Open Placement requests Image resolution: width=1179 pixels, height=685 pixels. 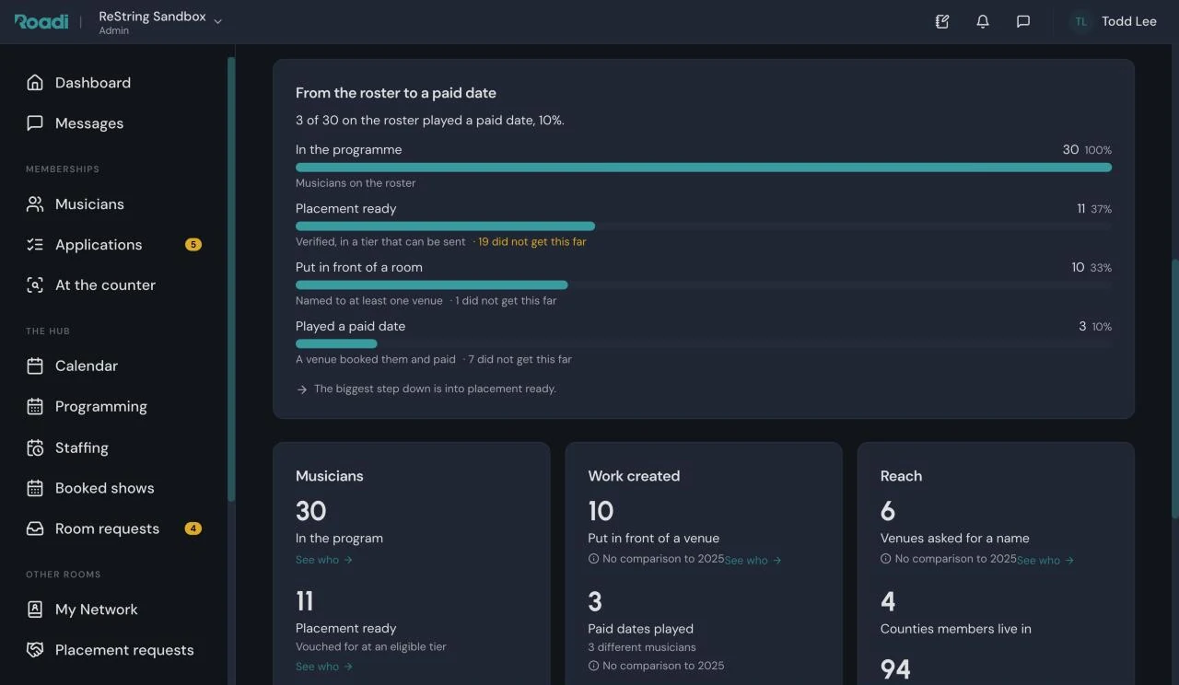point(124,650)
